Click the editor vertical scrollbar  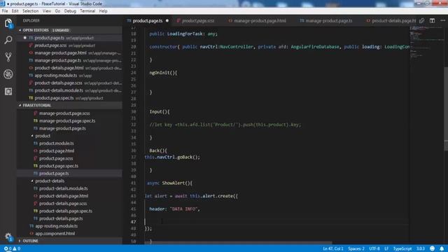click(x=446, y=108)
